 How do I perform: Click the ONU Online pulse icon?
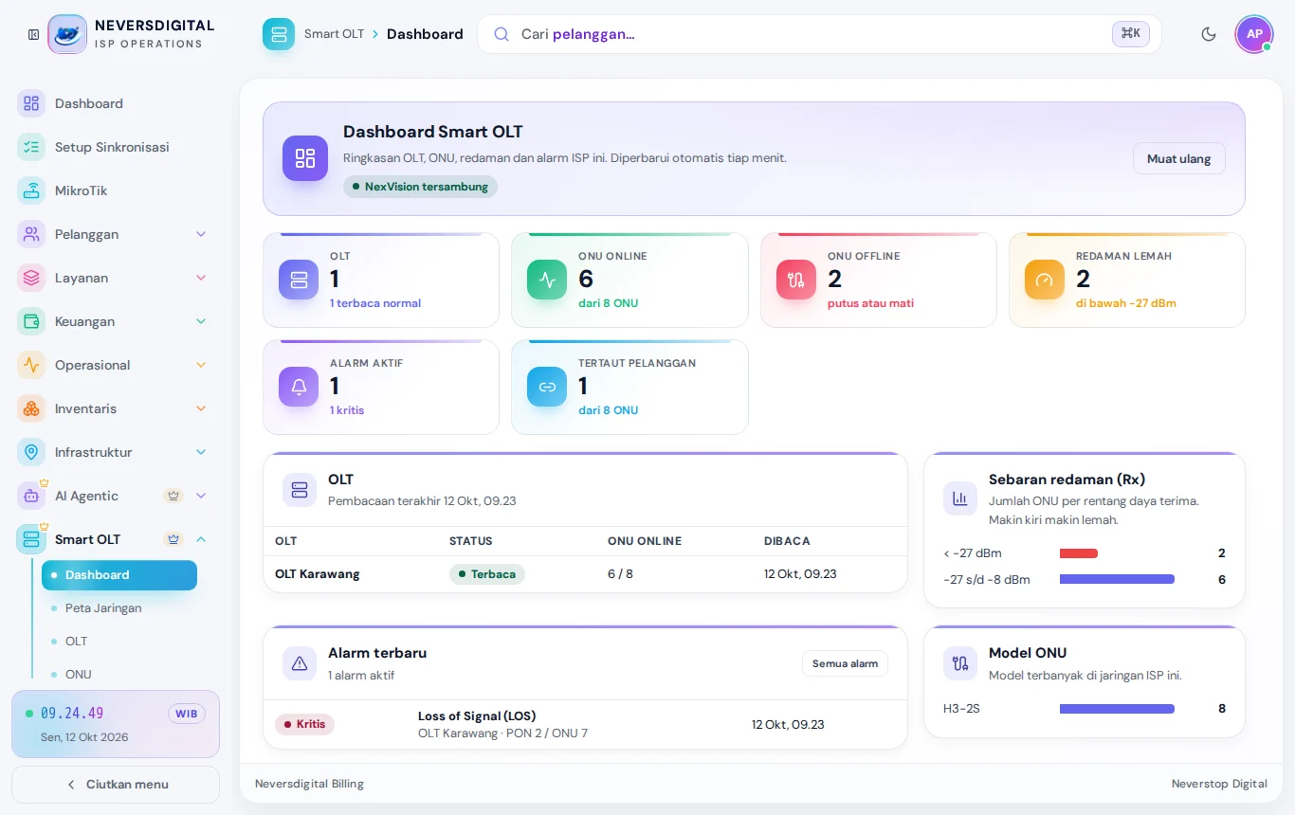point(547,280)
